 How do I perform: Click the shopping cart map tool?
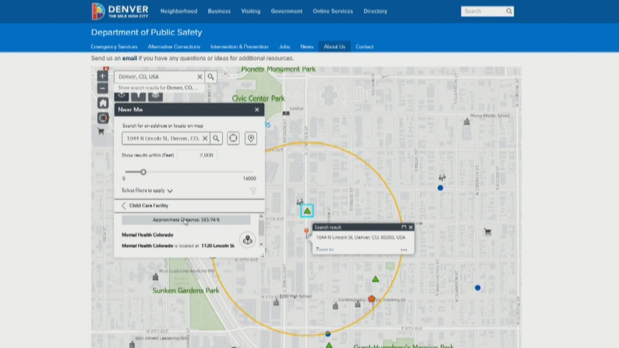[101, 131]
